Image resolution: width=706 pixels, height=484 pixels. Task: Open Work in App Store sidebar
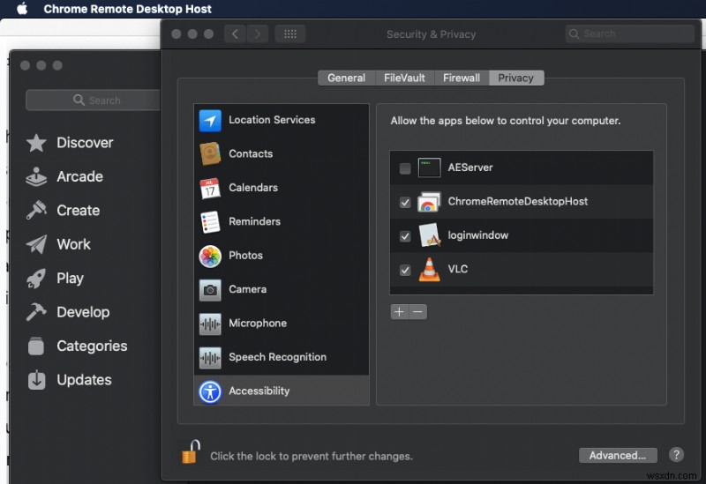[58, 244]
